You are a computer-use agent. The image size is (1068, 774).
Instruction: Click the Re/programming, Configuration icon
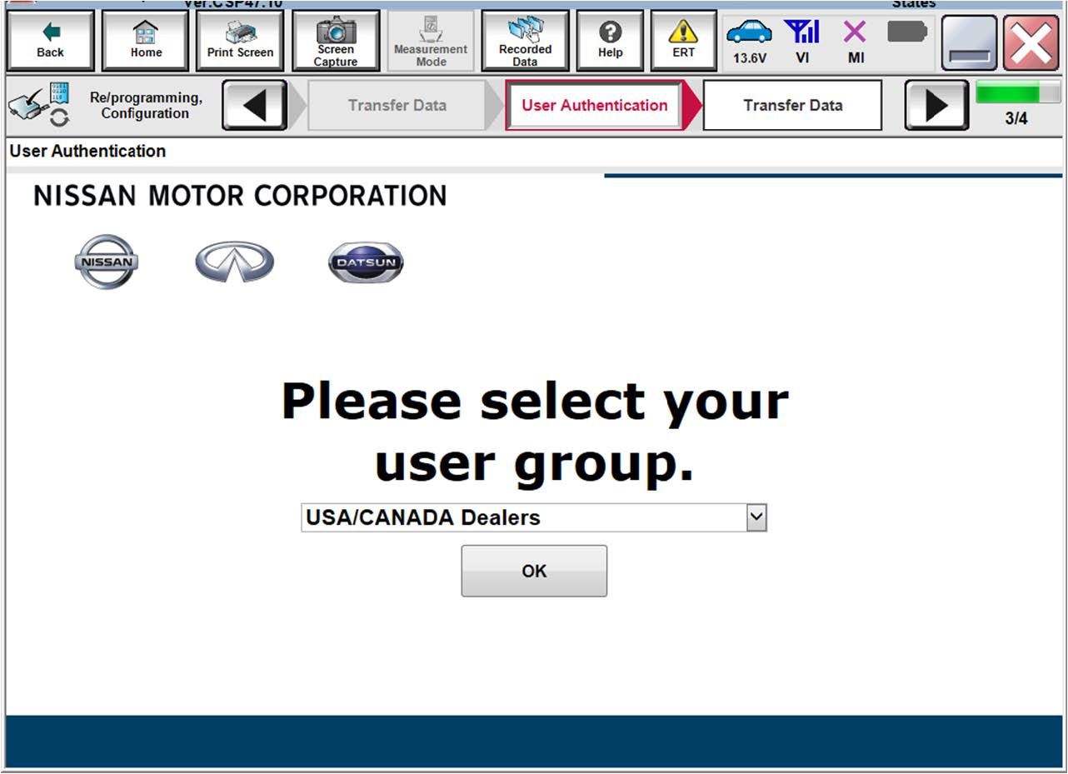[x=38, y=106]
